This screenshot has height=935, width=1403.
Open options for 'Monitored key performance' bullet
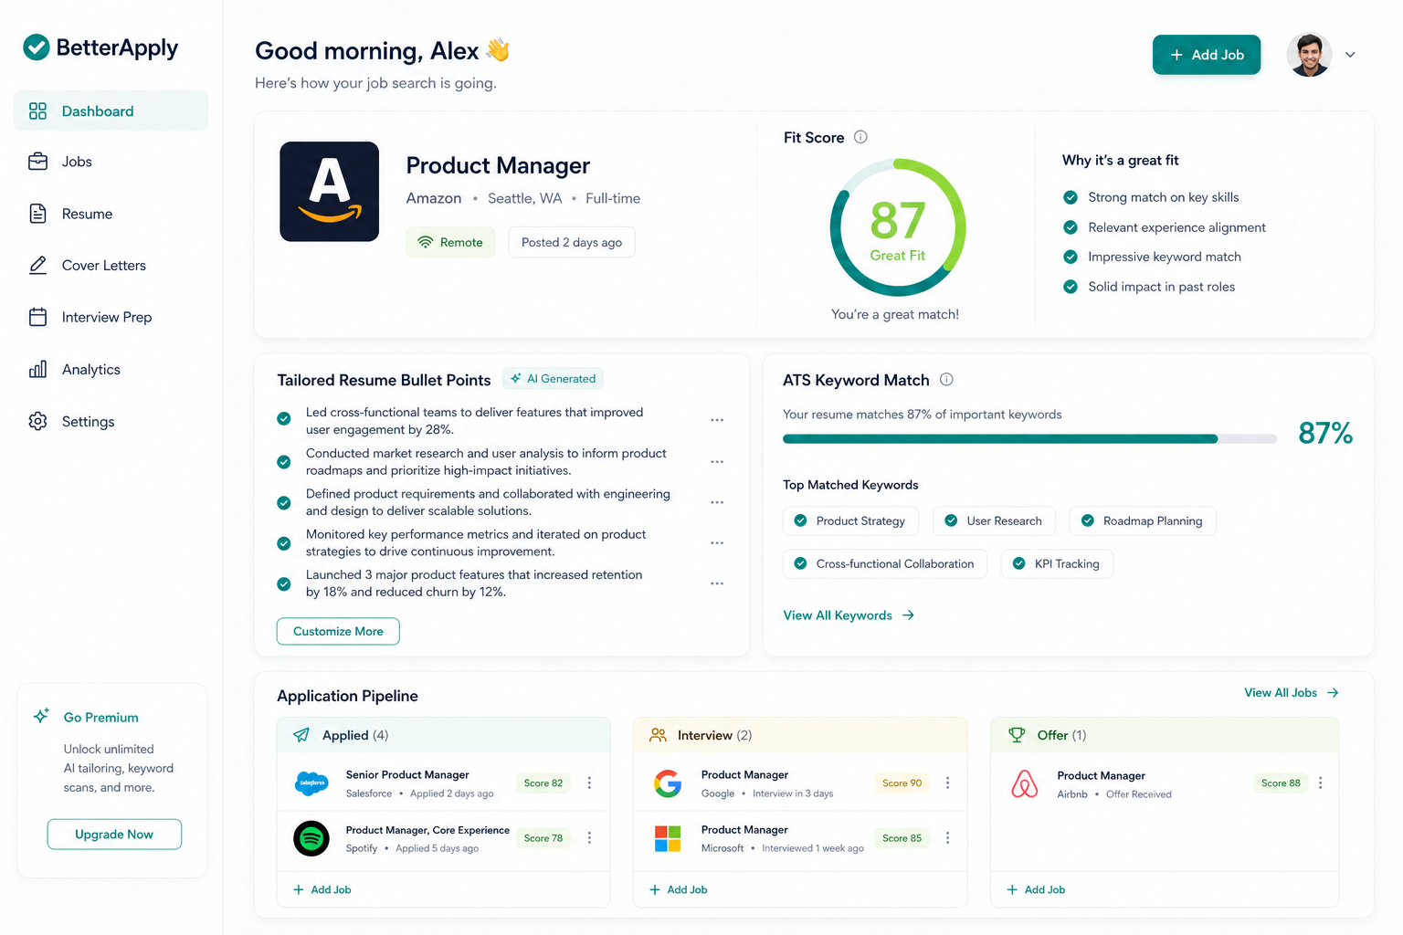(x=717, y=543)
